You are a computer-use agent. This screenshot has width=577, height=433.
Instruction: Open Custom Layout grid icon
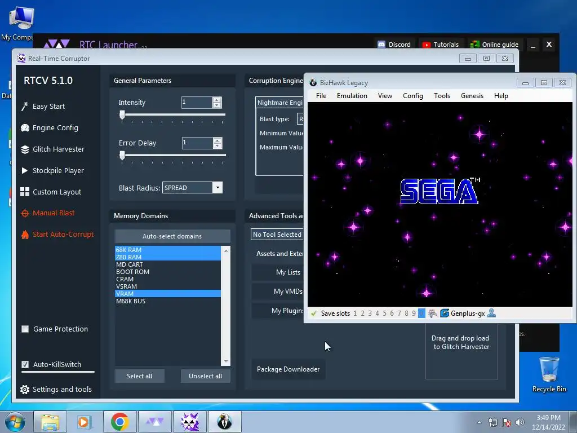25,192
